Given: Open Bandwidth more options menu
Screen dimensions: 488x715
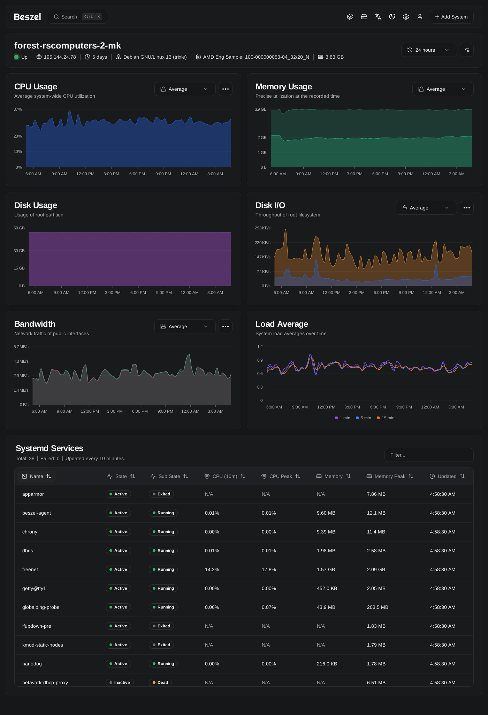Looking at the screenshot, I should click(226, 326).
